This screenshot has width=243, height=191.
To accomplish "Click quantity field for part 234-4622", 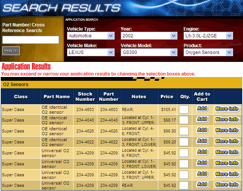I will click(184, 142).
